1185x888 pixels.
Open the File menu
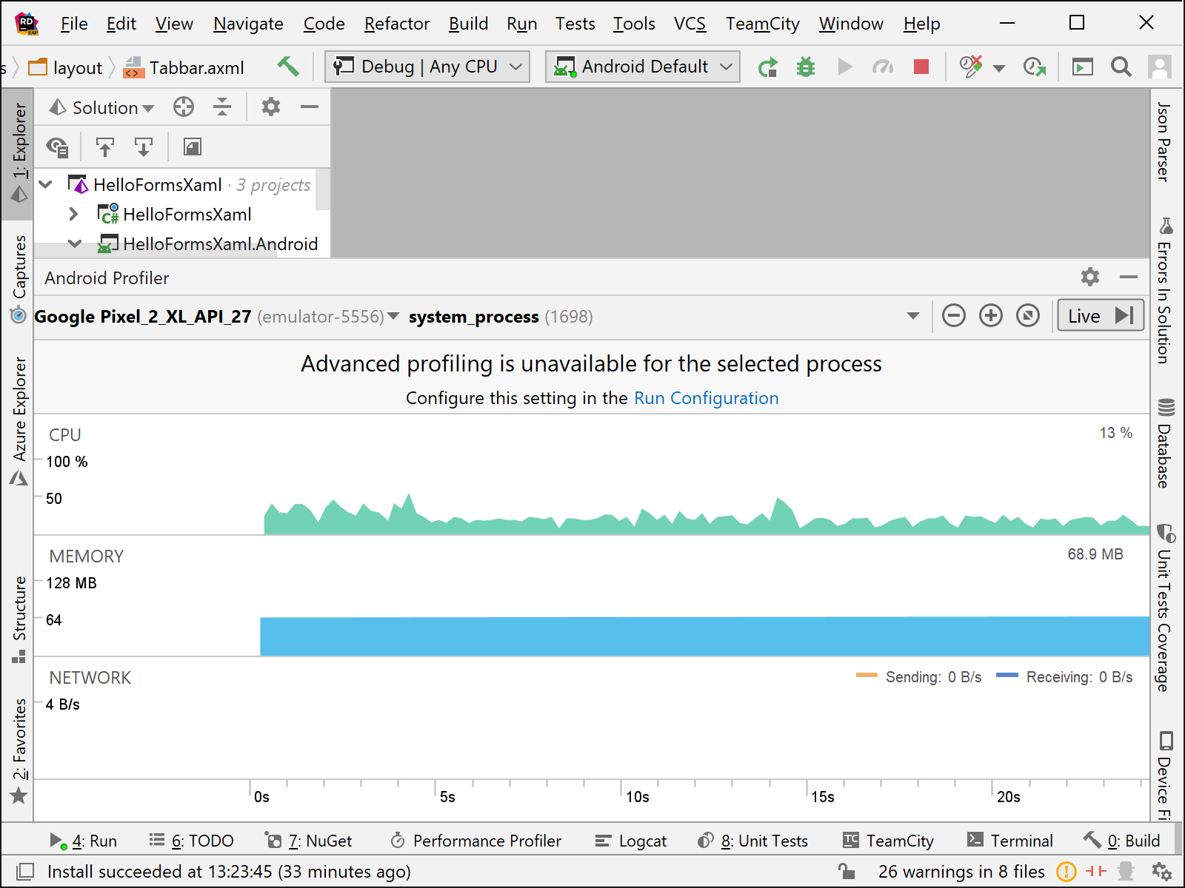[x=74, y=24]
